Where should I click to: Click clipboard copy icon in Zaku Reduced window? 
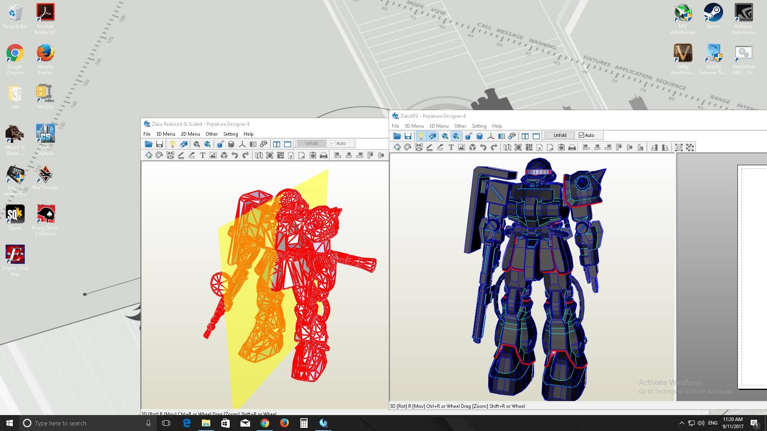pyautogui.click(x=313, y=155)
